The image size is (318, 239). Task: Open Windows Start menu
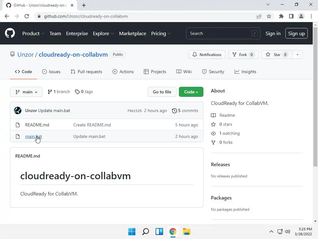coord(132,232)
